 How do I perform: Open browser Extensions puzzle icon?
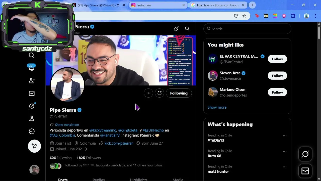[293, 16]
